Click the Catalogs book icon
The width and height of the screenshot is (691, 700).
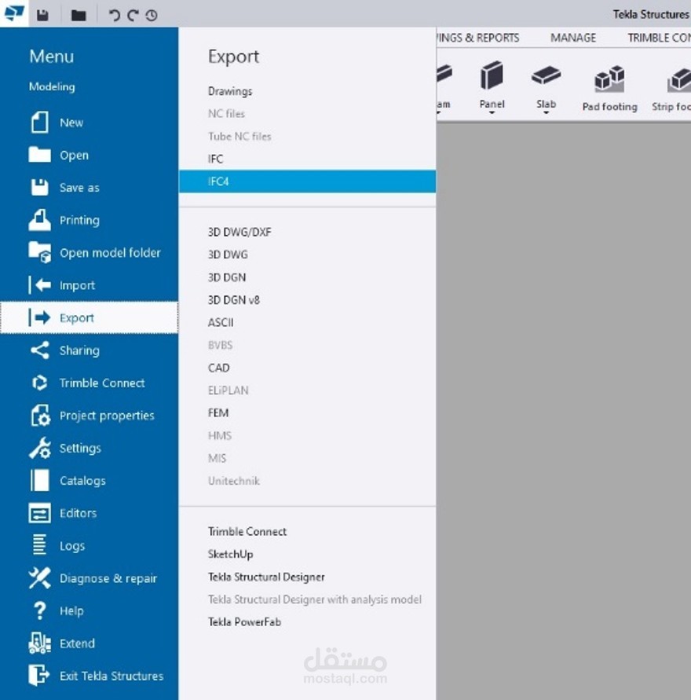(39, 480)
